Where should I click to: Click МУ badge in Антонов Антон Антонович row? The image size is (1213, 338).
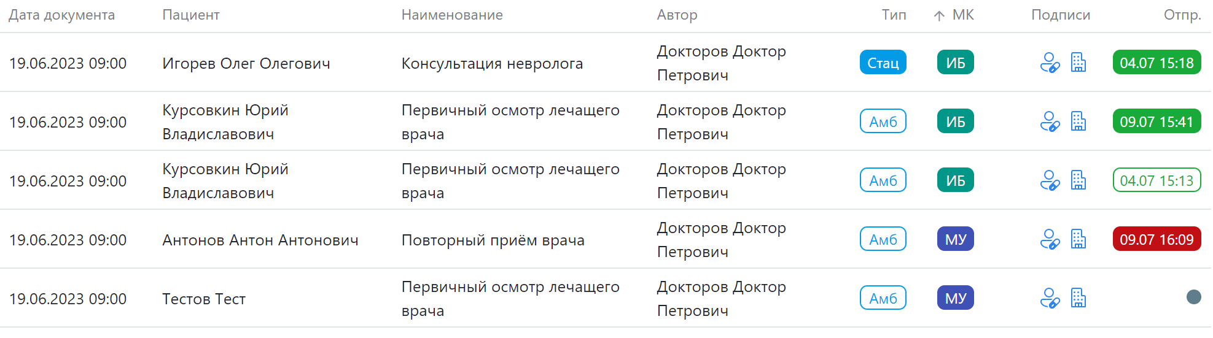pyautogui.click(x=955, y=239)
